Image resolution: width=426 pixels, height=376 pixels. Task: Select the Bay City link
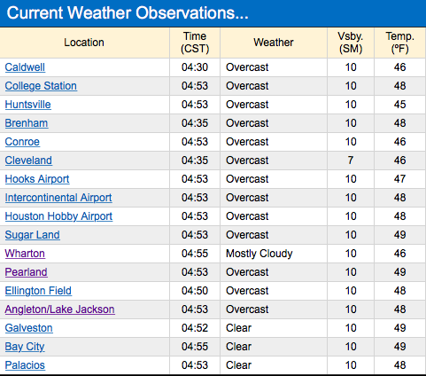pyautogui.click(x=25, y=347)
